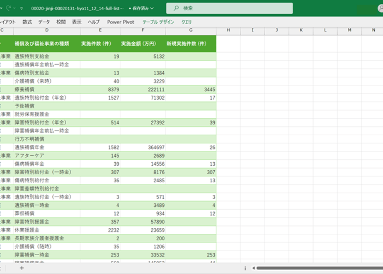Open the 校閲 ribbon tab
383x274 pixels.
coord(61,22)
